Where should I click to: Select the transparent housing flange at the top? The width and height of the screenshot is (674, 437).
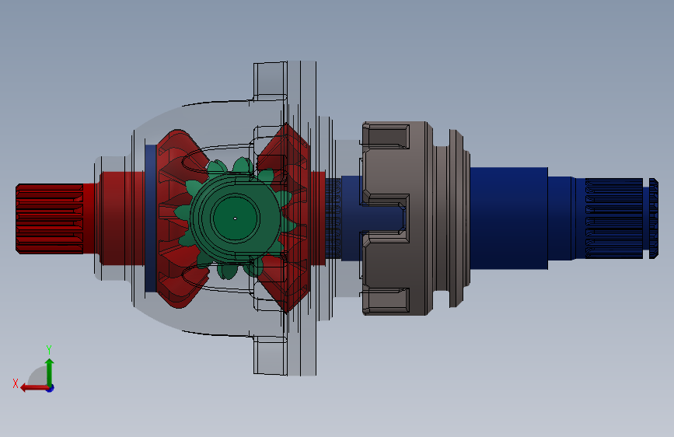point(285,81)
